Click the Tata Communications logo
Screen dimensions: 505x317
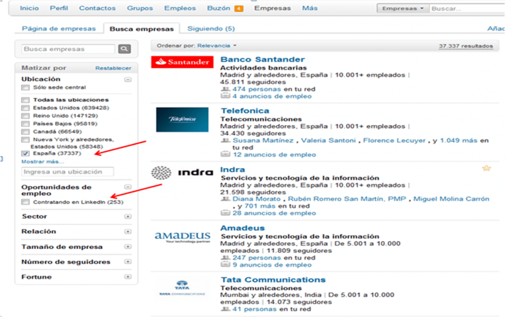tap(182, 288)
